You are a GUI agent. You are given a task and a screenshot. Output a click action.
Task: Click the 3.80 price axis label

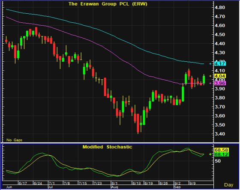click(220, 98)
